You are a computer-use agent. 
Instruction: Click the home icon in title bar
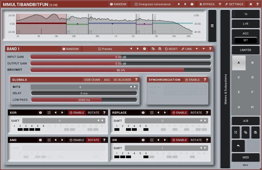[x=251, y=4]
